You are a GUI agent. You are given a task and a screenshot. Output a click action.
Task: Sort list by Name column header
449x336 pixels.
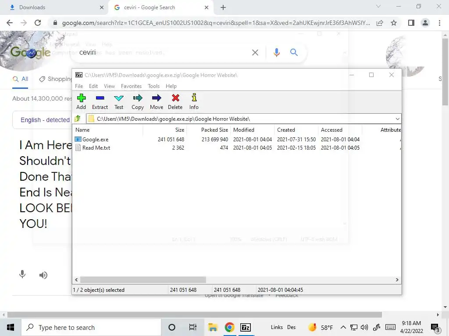[108, 129]
